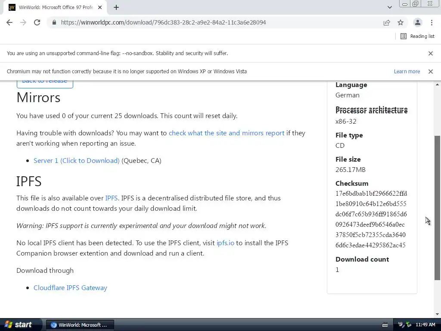Click the Mirrors heading
The image size is (441, 331).
click(x=38, y=98)
